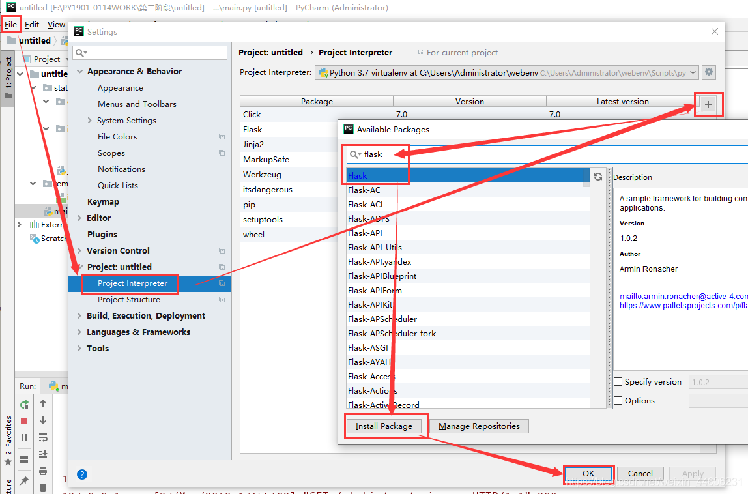
Task: Open Notifications under Appearance & Behavior
Action: (121, 169)
